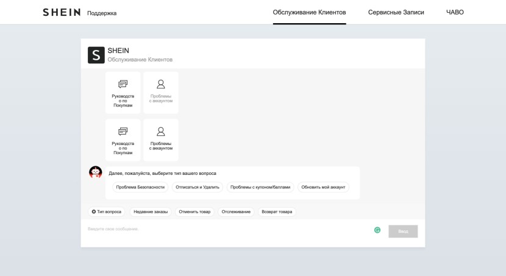This screenshot has height=276, width=506.
Task: Choose the Проблема Безопасности option
Action: [140, 187]
